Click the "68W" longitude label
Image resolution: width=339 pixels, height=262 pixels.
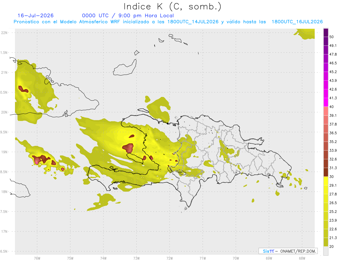click(302, 258)
